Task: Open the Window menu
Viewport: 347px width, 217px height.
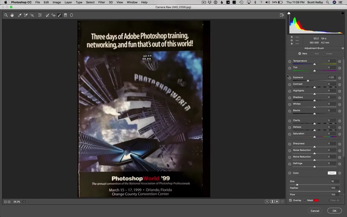Action: point(132,2)
